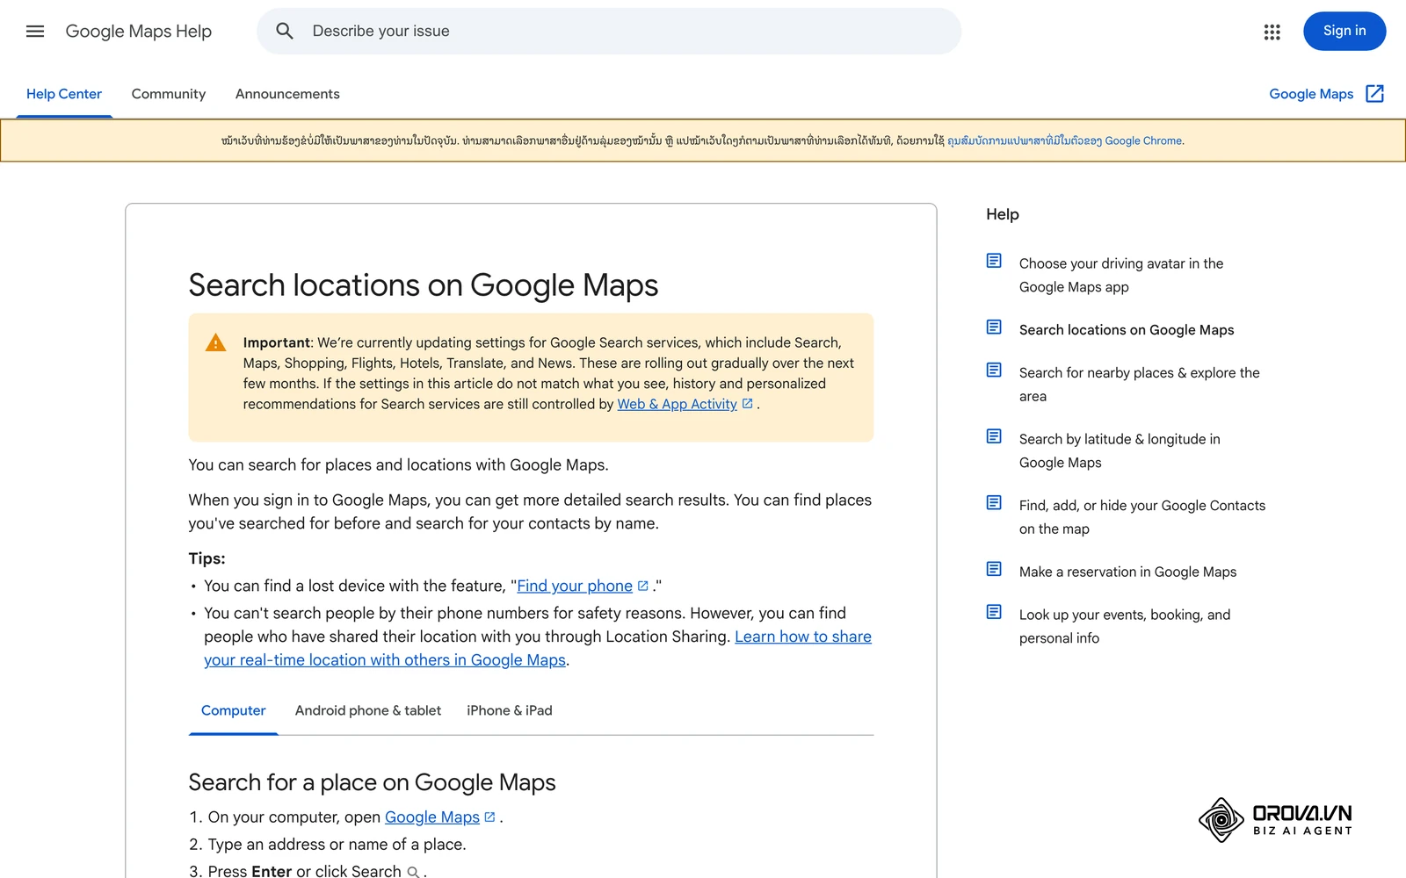Open Google Maps link in step one

pyautogui.click(x=432, y=817)
